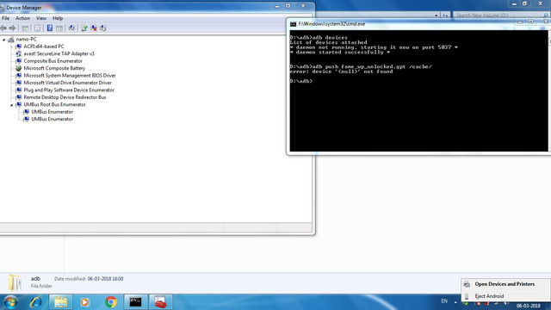Open the Help menu in Device Manager
The image size is (551, 310).
58,18
